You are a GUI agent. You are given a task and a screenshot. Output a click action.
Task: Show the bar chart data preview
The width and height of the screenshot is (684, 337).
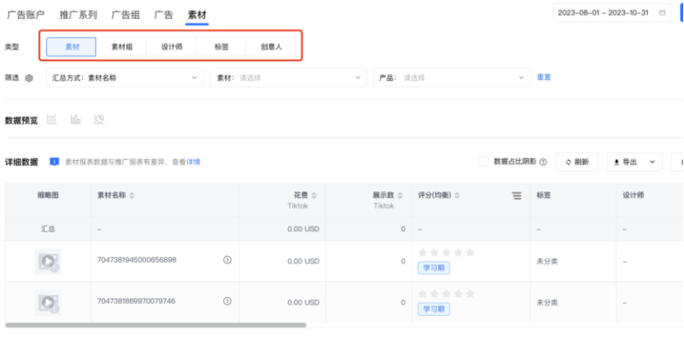click(76, 119)
